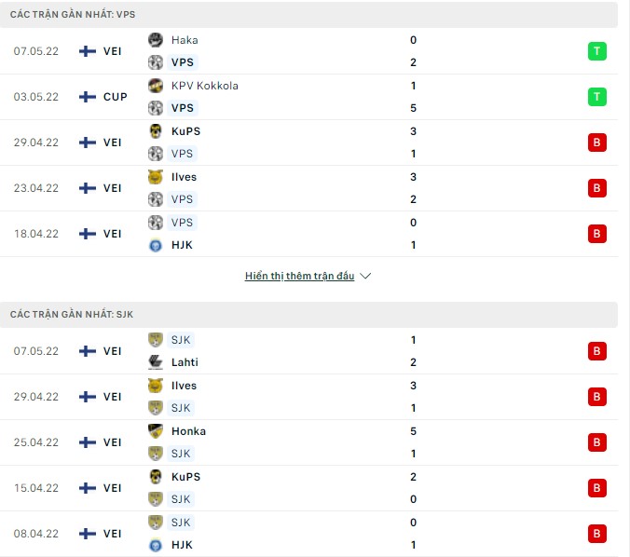The image size is (630, 557).
Task: Click the Haka team logo
Action: (156, 40)
